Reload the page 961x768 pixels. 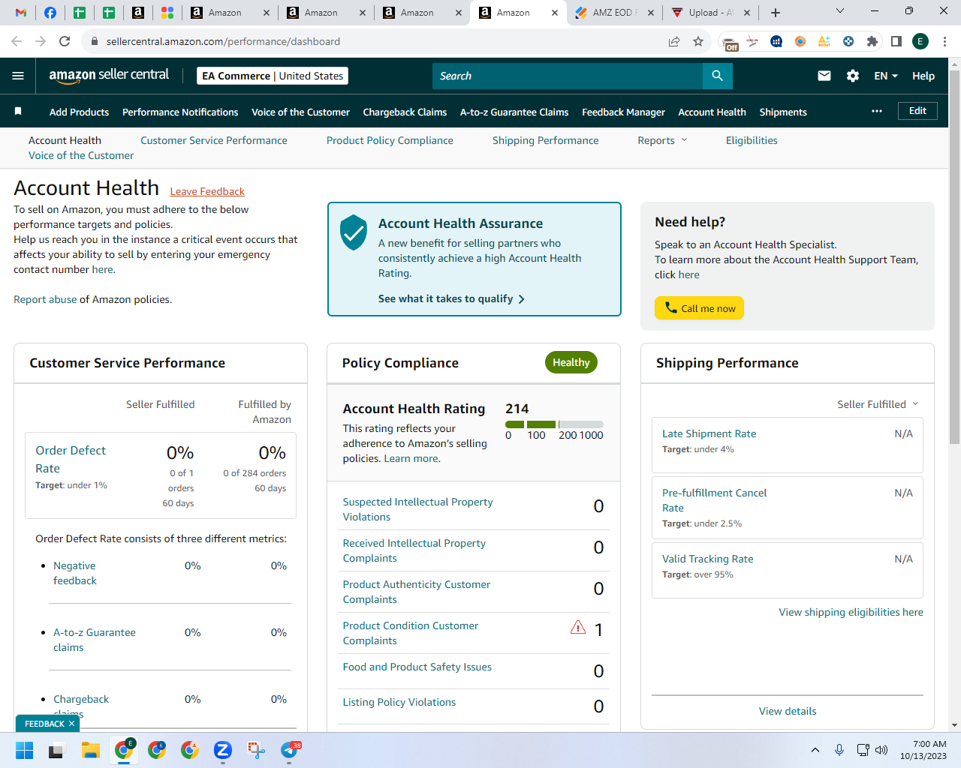click(65, 41)
